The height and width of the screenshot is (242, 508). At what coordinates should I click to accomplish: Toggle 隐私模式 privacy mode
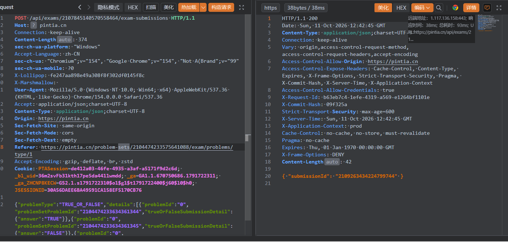pyautogui.click(x=108, y=7)
